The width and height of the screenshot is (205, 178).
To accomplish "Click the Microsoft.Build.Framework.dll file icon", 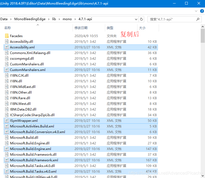I will tap(7, 154).
